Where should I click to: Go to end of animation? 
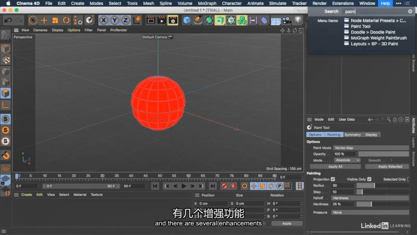coord(213,186)
